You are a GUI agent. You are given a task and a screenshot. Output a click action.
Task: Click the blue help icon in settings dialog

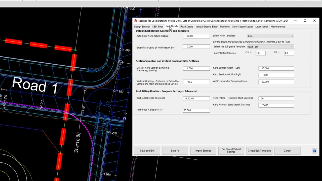point(314,151)
